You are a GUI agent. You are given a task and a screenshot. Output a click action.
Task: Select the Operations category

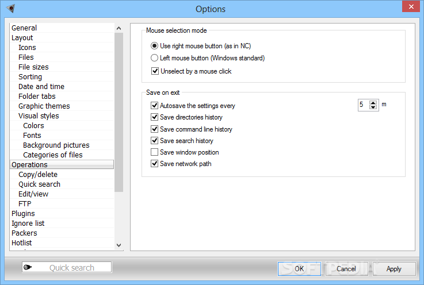coord(62,164)
